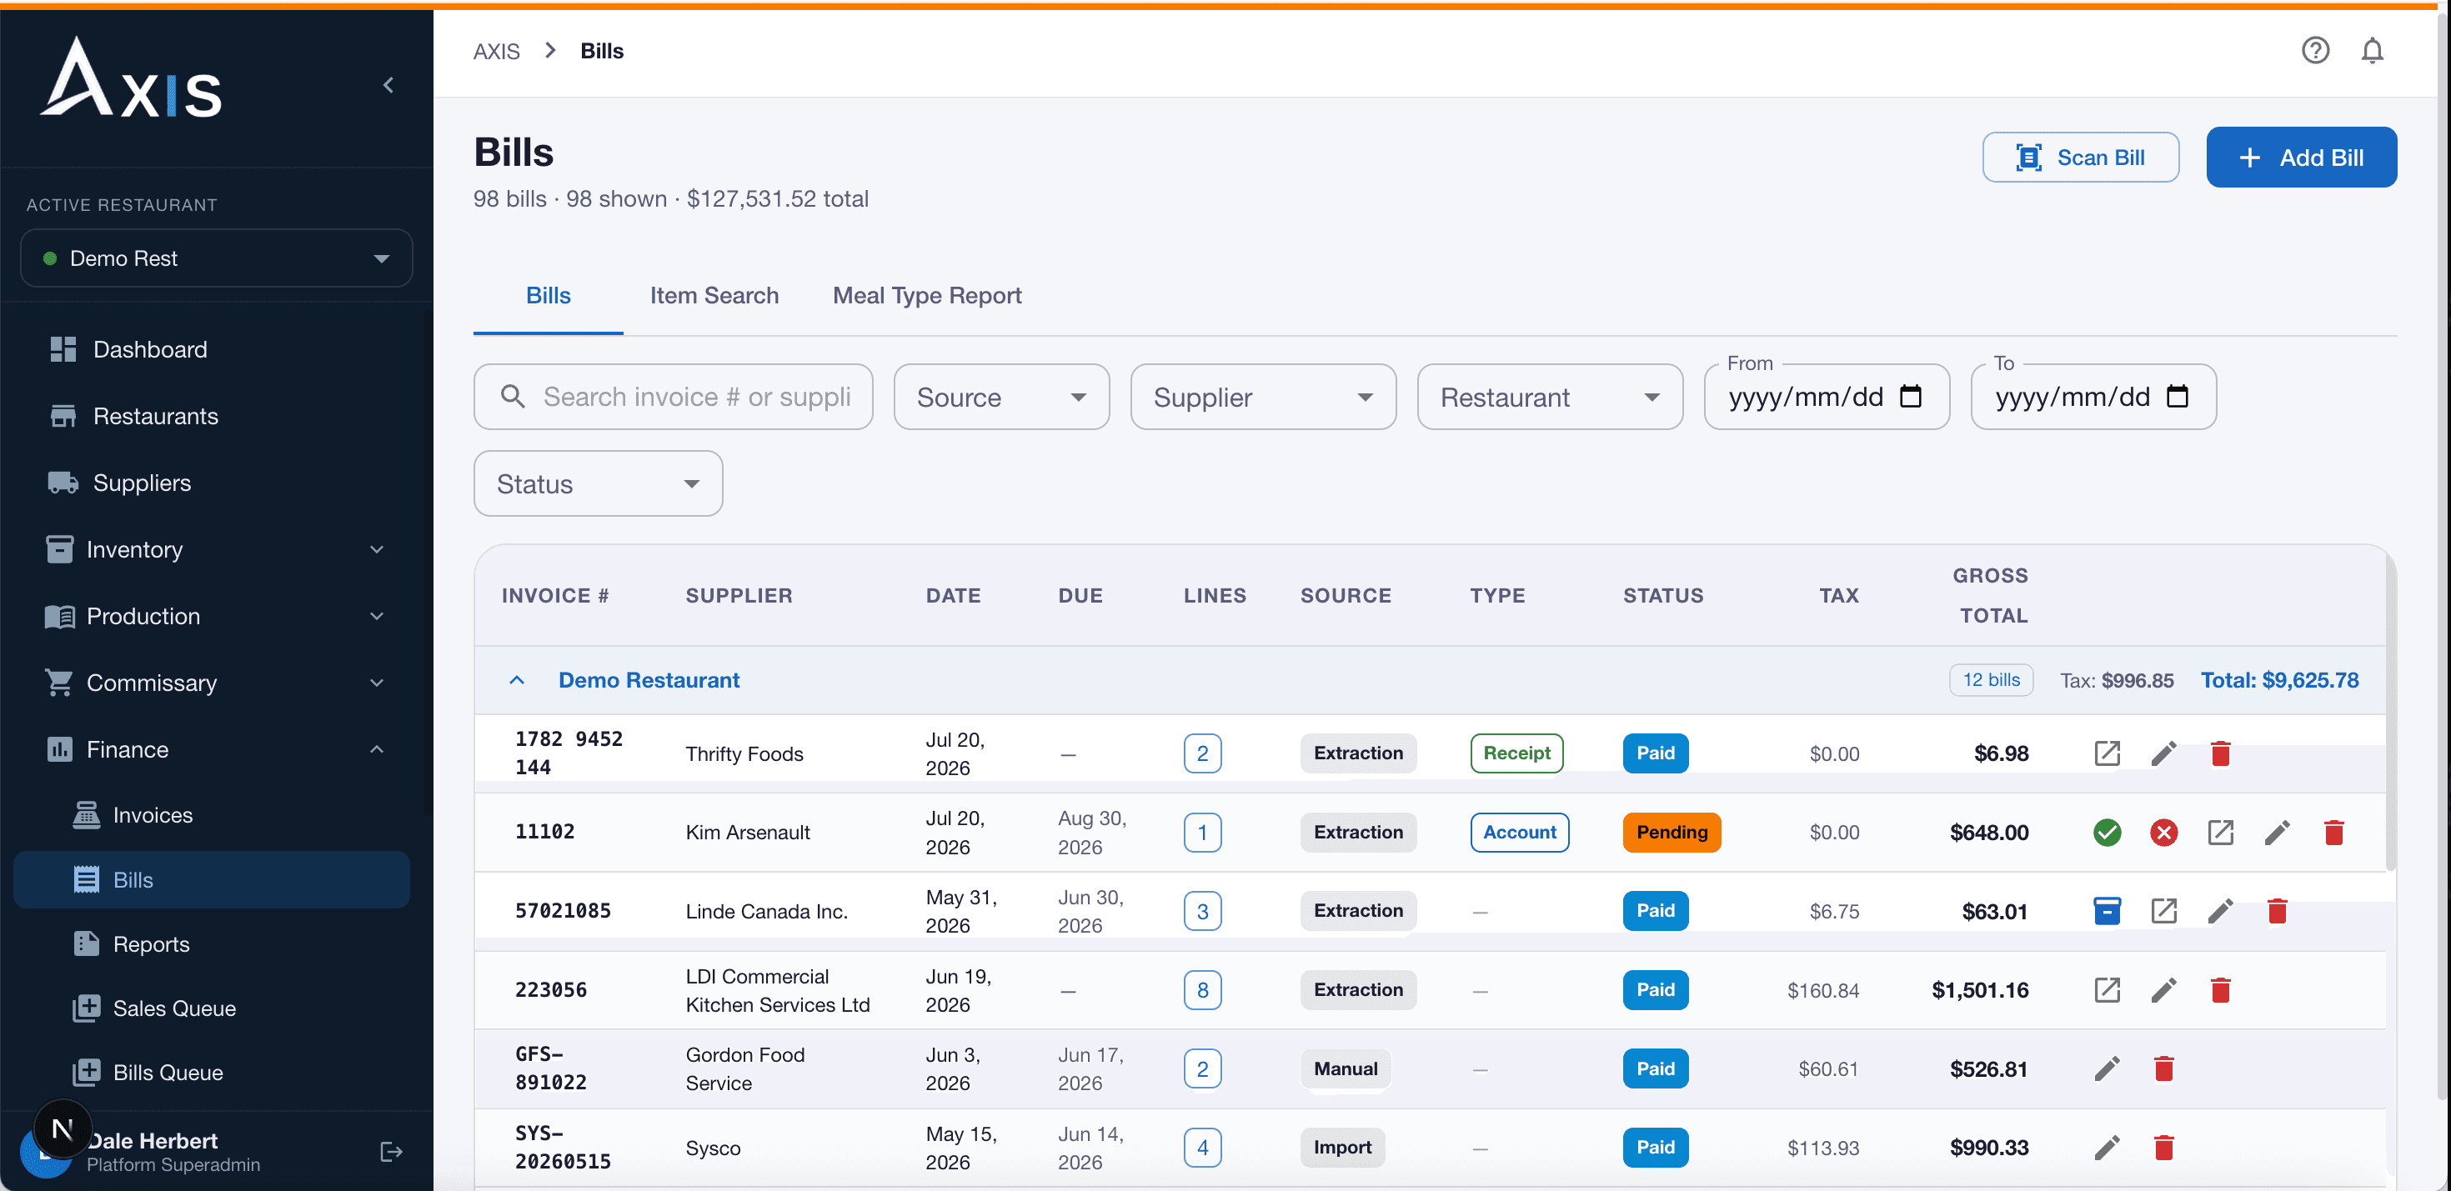Click the Account type badge for Kim Arsenault

[x=1520, y=833]
